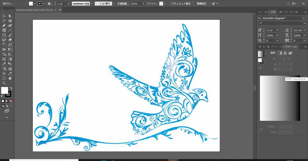Select the Rotate tool
This screenshot has height=161, width=308.
[4, 45]
